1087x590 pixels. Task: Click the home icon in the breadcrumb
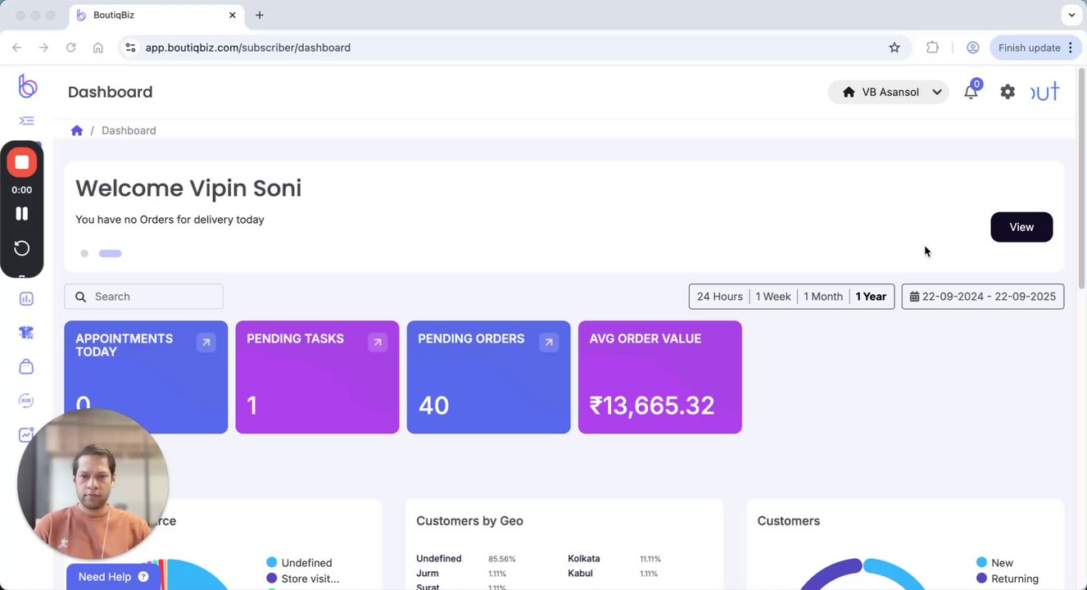(77, 130)
